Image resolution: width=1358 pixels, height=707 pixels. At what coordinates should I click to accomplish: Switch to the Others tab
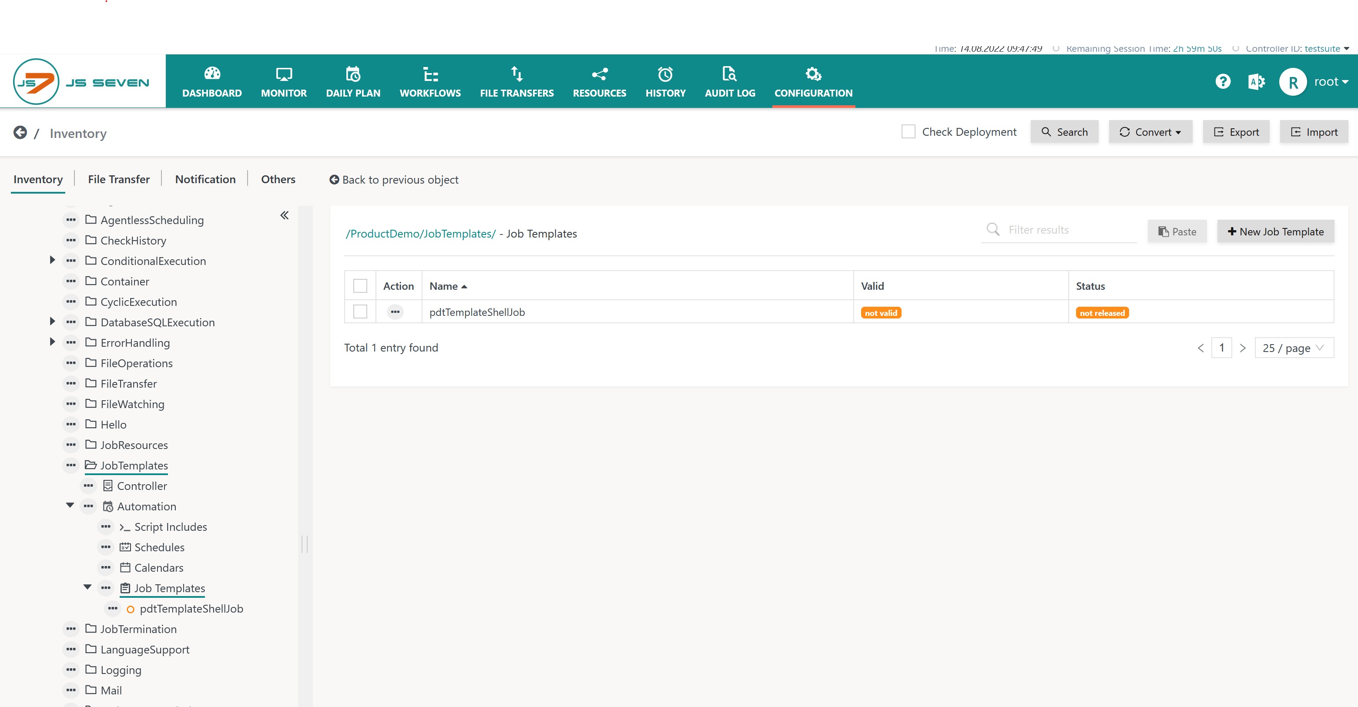coord(278,179)
